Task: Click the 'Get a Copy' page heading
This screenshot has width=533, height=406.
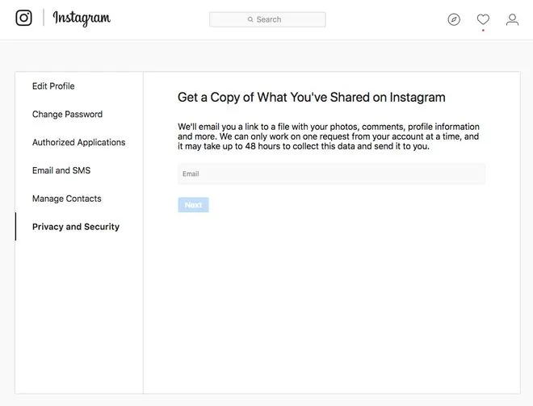Action: pos(311,98)
